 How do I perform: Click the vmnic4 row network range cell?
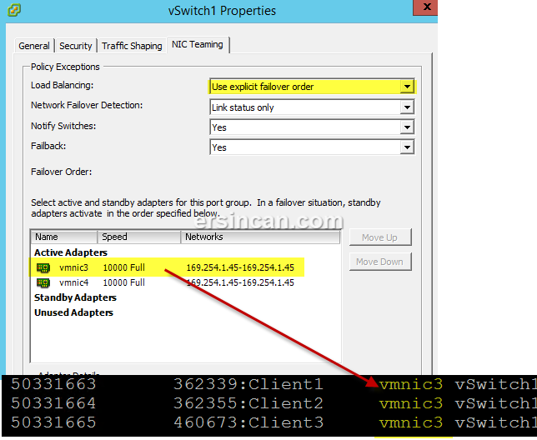(x=240, y=283)
